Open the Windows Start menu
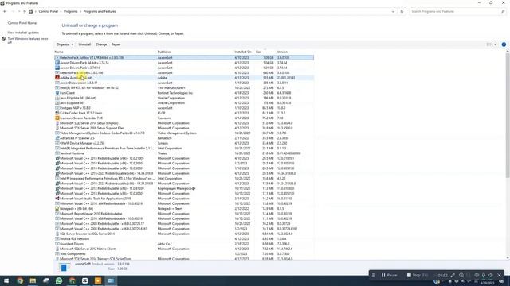Screen dimensions: 510x286 pos(6,280)
